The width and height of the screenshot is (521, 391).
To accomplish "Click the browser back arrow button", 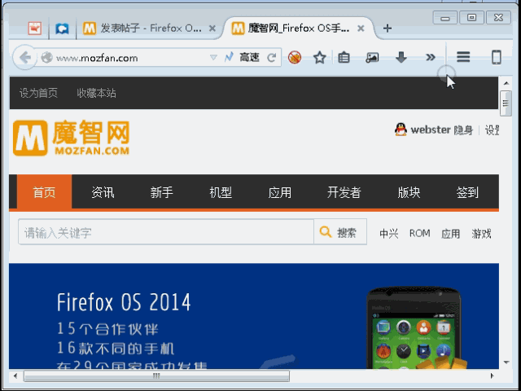I will tap(25, 58).
